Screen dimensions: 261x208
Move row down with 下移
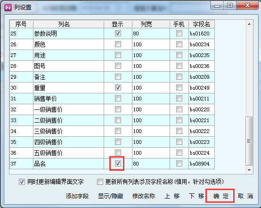[196, 196]
